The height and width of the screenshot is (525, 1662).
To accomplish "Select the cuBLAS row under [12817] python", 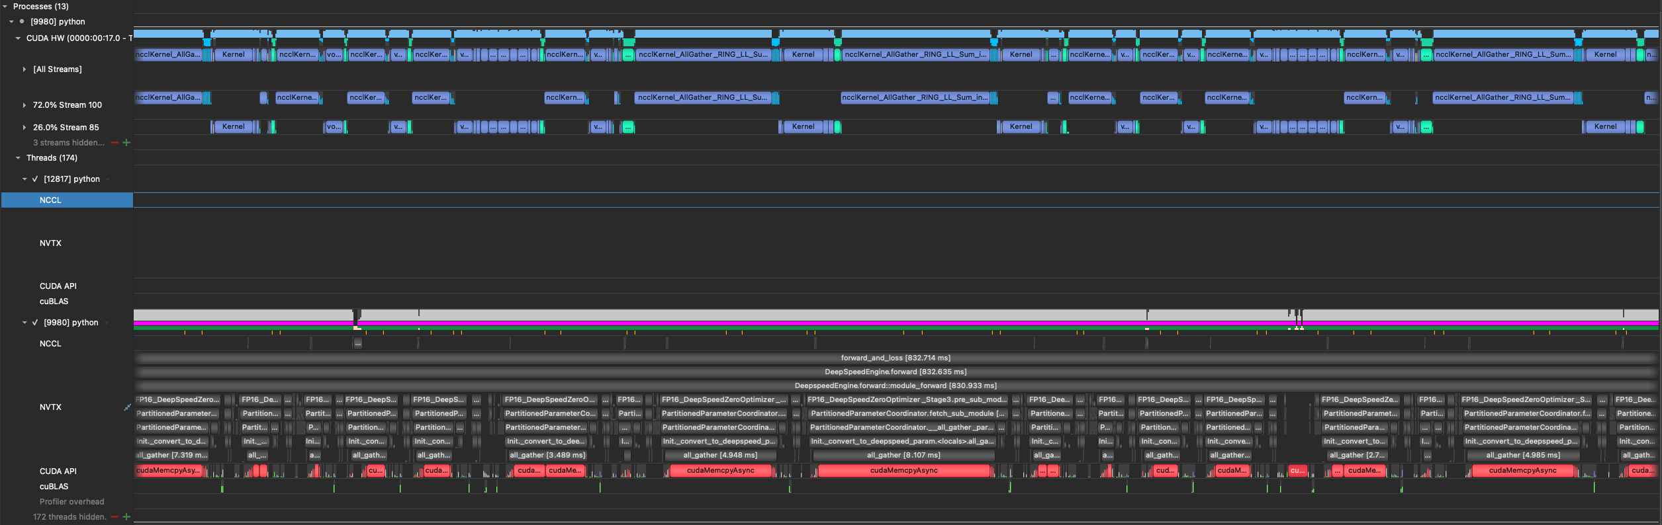I will (x=54, y=302).
